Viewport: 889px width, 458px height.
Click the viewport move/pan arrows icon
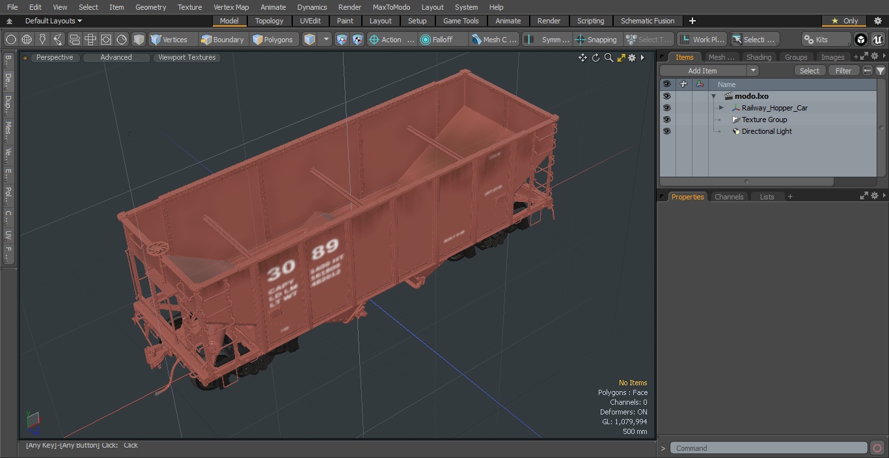[582, 58]
